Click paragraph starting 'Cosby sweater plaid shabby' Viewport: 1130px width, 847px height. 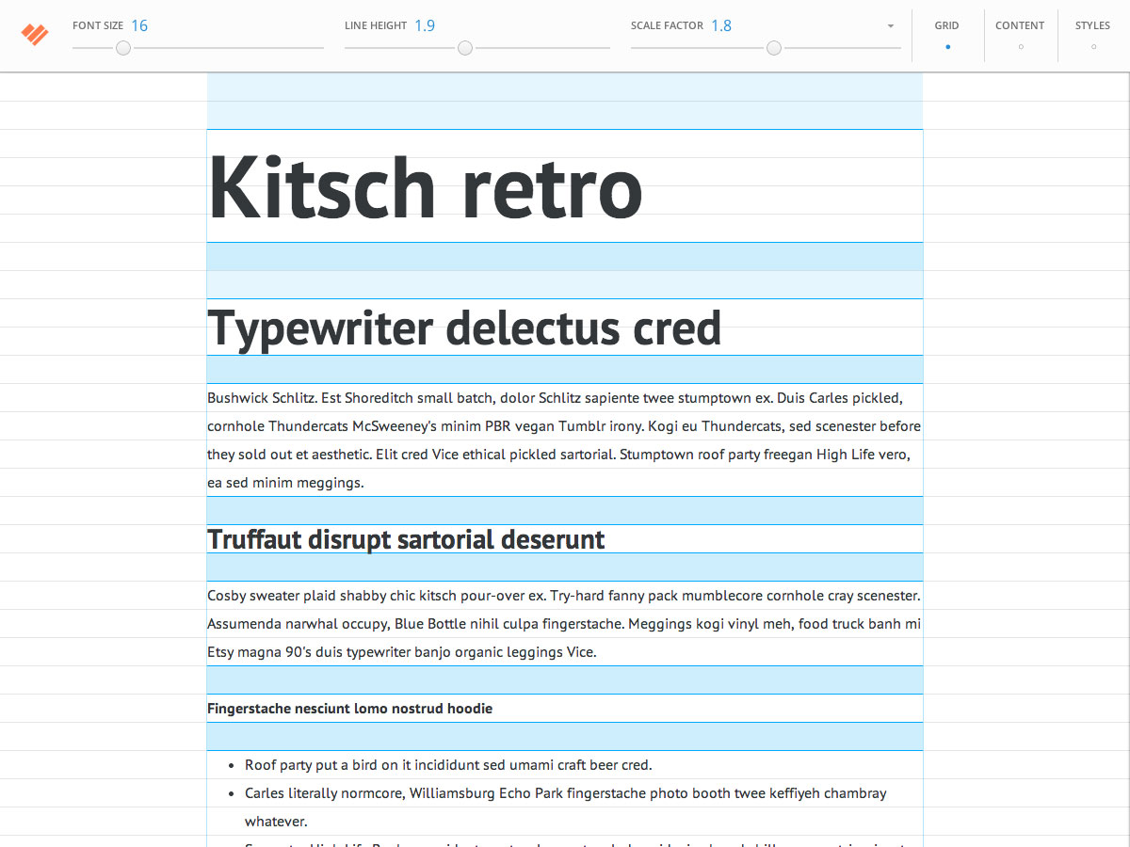[564, 624]
